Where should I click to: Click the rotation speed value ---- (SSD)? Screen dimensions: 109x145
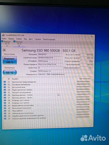point(87,61)
